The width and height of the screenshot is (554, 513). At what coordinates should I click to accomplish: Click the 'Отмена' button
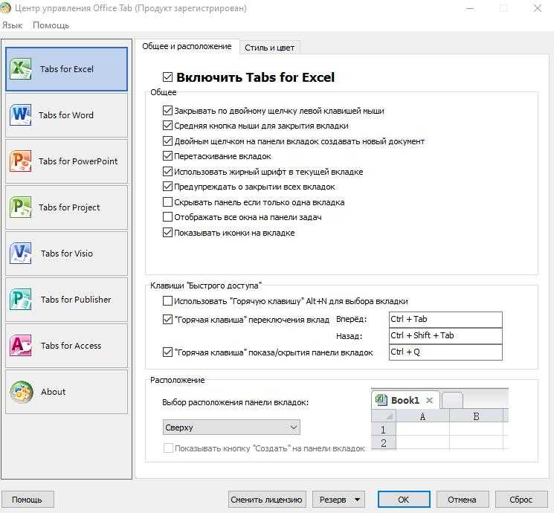click(462, 500)
